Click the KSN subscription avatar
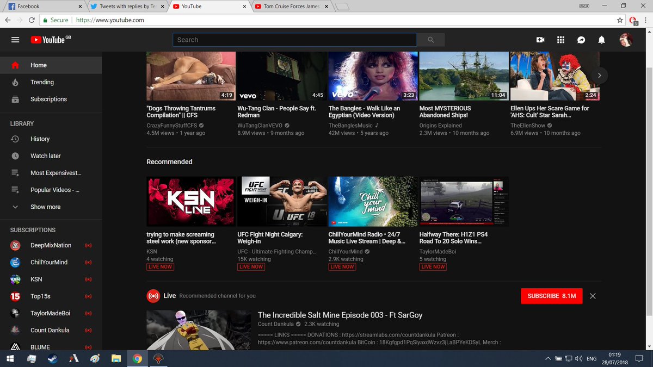This screenshot has width=653, height=367. [16, 279]
